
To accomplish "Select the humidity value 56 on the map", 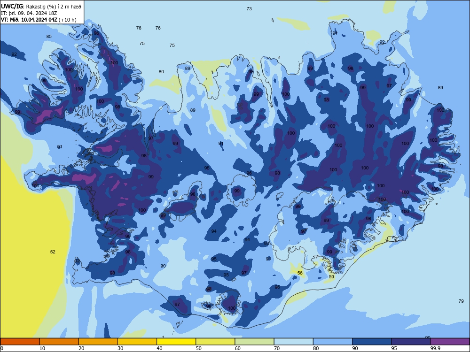I will [300, 273].
